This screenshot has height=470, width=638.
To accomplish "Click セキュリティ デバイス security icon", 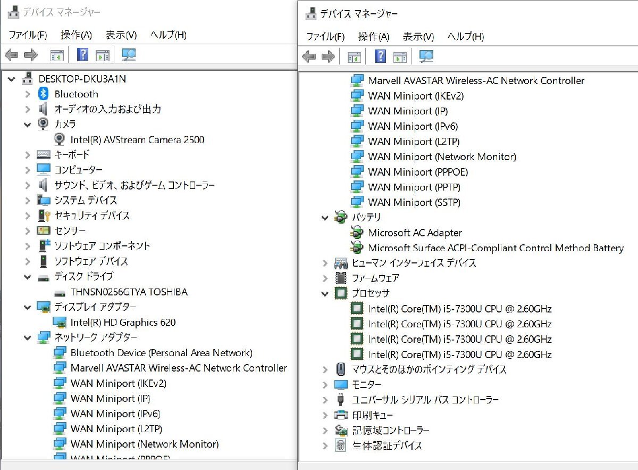I will [44, 216].
